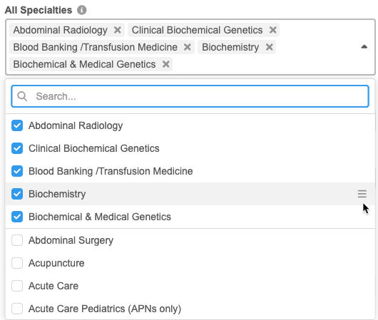Remove the Clinical Biochemical Genetics tag
Viewport: 378px width, 320px height.
[272, 30]
